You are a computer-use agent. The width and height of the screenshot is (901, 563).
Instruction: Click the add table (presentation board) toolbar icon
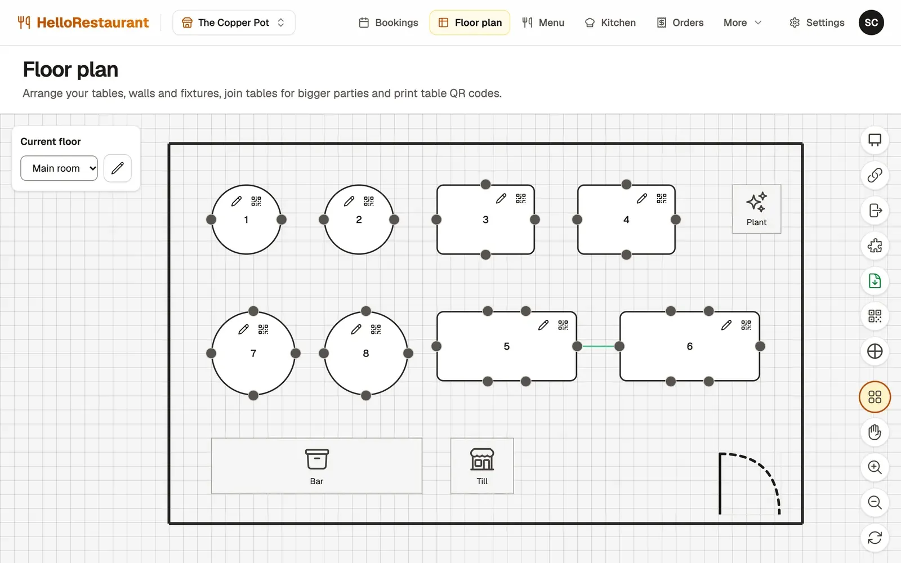coord(875,140)
